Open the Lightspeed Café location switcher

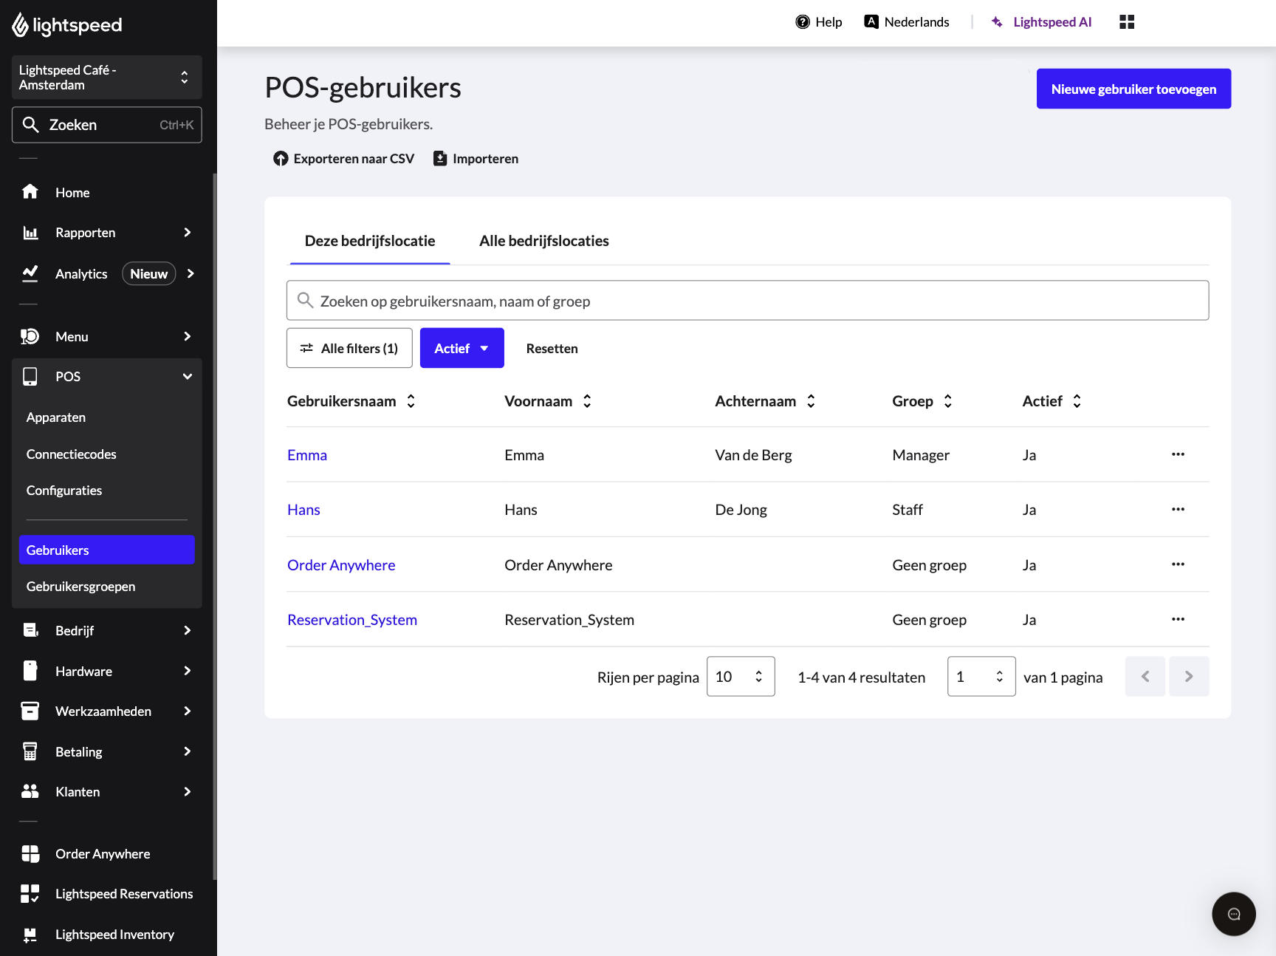click(107, 77)
